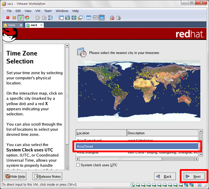The width and height of the screenshot is (209, 189).
Task: Open the File menu
Action: point(9,11)
